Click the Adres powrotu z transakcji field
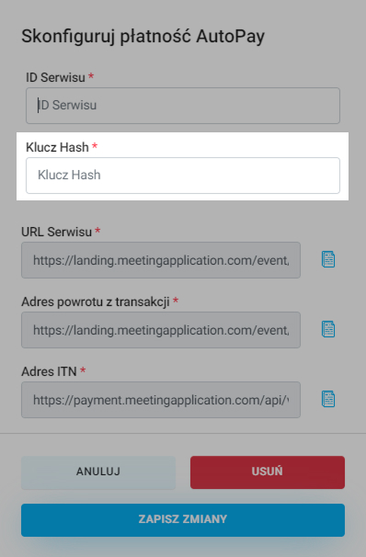This screenshot has width=366, height=557. point(161,330)
